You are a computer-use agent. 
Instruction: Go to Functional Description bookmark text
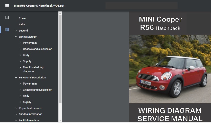point(32,77)
